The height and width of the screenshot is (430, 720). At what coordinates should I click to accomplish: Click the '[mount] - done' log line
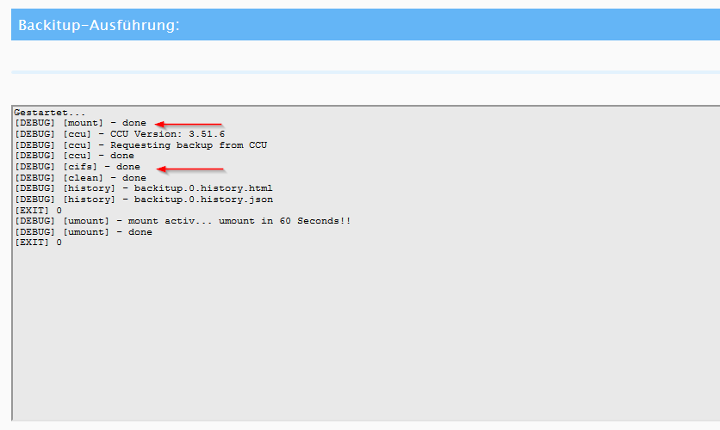[x=80, y=123]
